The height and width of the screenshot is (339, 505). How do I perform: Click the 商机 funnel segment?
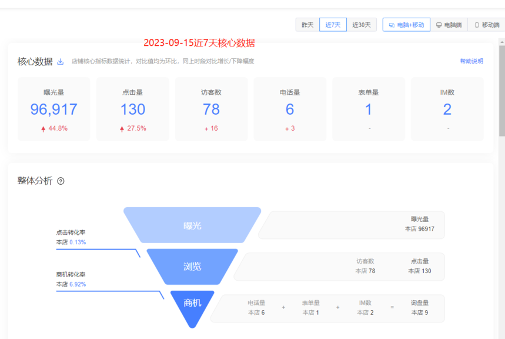192,308
